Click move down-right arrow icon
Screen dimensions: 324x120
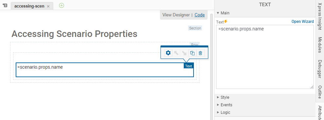184,53
